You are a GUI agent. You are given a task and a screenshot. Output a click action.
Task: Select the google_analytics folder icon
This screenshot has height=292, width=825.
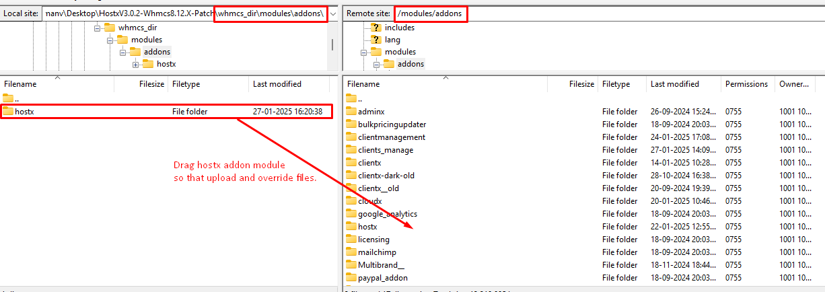(x=351, y=214)
